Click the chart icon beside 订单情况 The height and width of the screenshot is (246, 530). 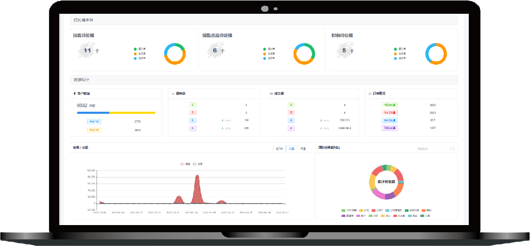coord(370,93)
